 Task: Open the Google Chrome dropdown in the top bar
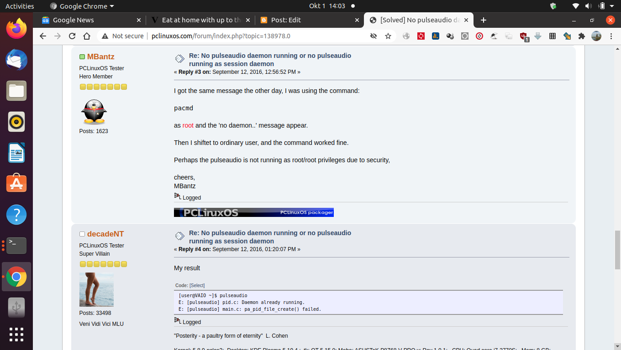81,6
